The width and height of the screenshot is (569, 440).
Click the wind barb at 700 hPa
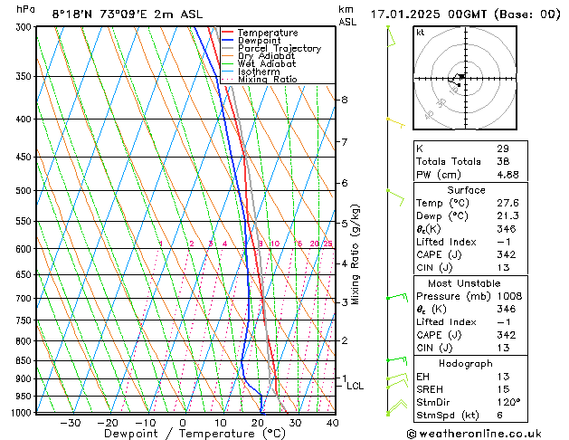[x=397, y=297]
